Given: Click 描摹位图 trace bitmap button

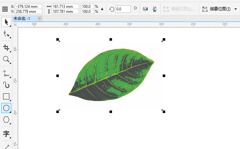Looking at the screenshot, I should tap(216, 9).
